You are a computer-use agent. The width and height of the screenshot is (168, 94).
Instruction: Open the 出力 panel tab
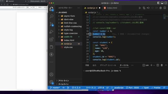(x=94, y=65)
